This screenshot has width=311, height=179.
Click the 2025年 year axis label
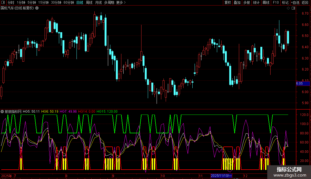point(6,176)
